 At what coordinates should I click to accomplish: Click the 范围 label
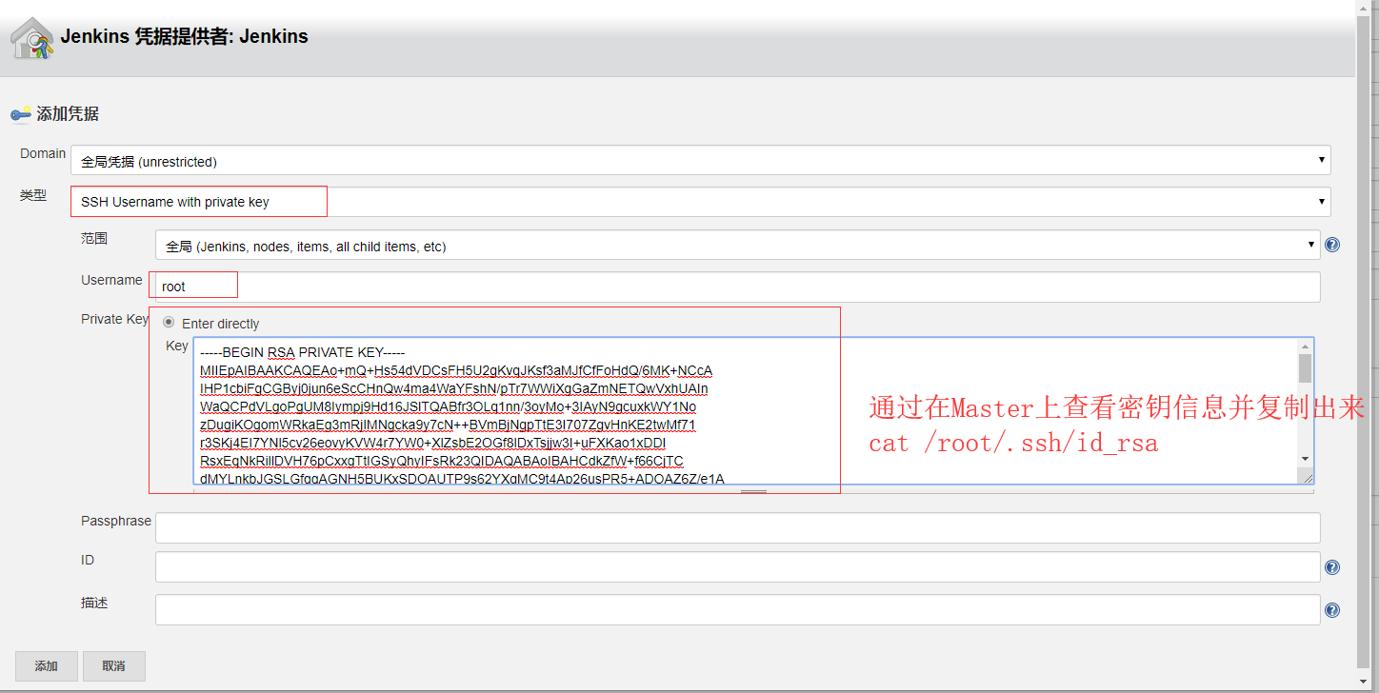click(94, 238)
